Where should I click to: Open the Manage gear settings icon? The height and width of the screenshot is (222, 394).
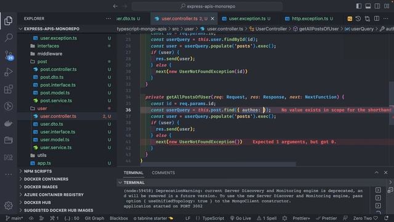(8, 205)
